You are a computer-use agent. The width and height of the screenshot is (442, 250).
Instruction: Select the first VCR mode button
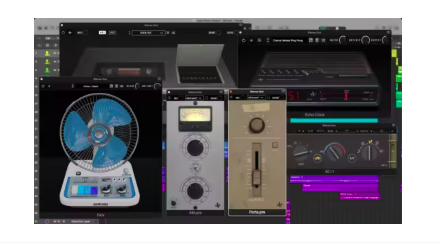point(102,33)
